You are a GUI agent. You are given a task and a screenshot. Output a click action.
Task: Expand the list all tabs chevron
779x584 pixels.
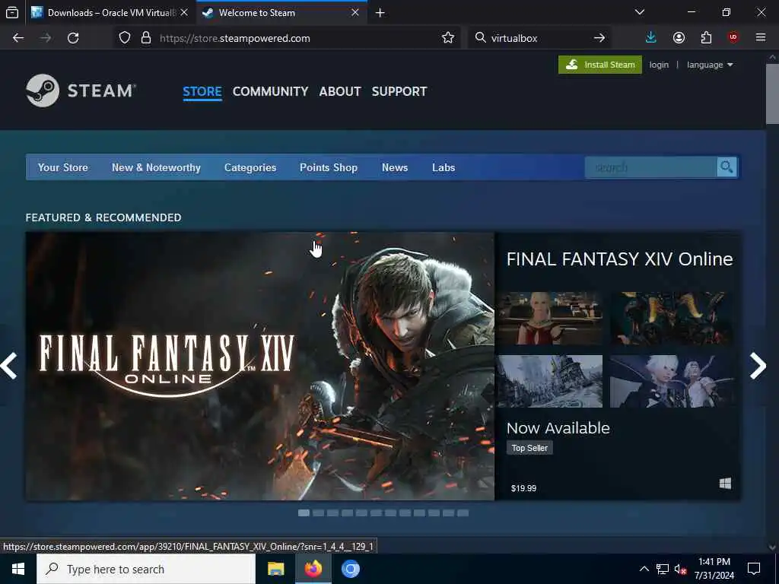click(x=640, y=12)
